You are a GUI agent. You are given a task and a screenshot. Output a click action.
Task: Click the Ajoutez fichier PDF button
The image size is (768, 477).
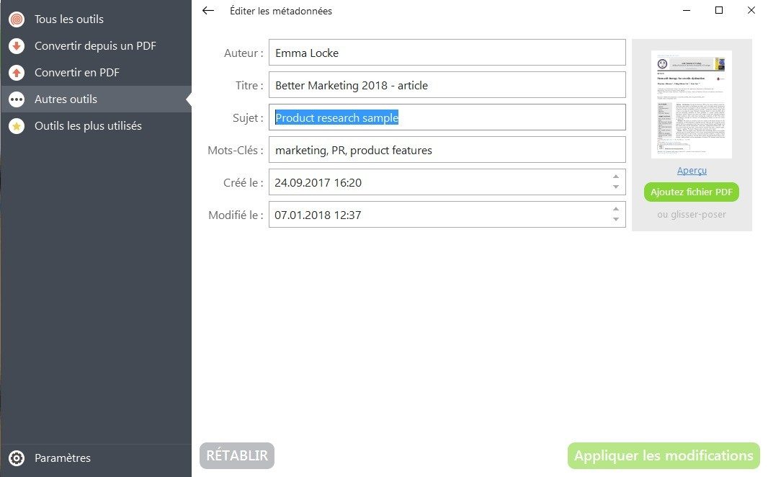[x=692, y=192]
